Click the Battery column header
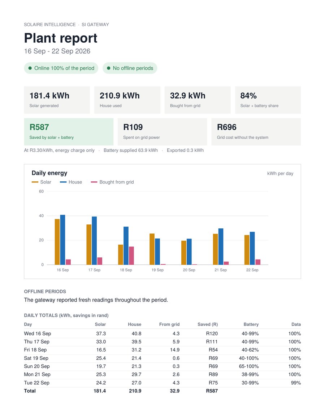This screenshot has height=396, width=325. pyautogui.click(x=251, y=324)
